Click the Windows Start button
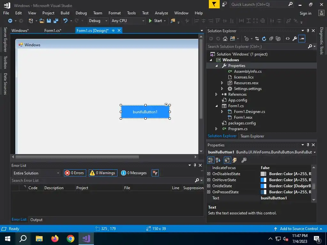327x245 pixels. pyautogui.click(x=8, y=239)
